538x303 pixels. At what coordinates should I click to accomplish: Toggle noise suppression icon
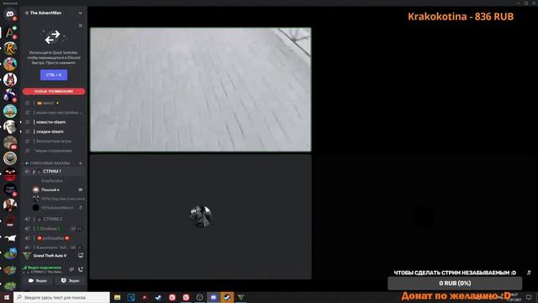(71, 269)
